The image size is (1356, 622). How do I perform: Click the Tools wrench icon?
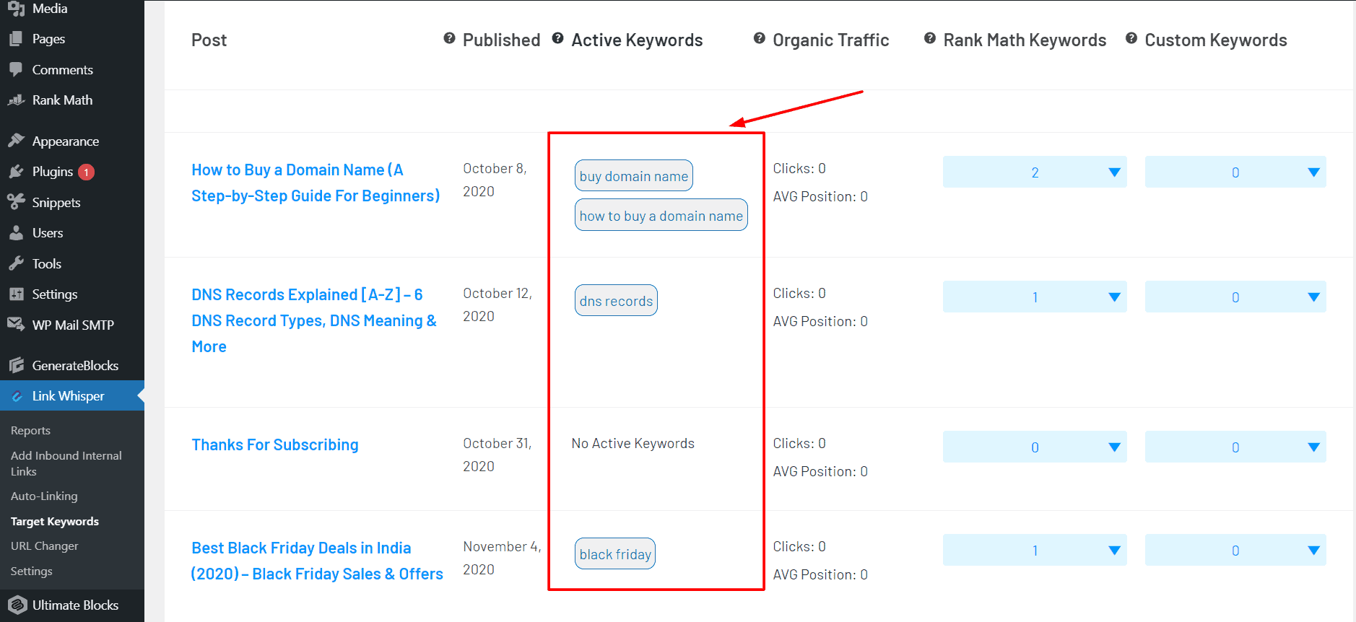16,263
